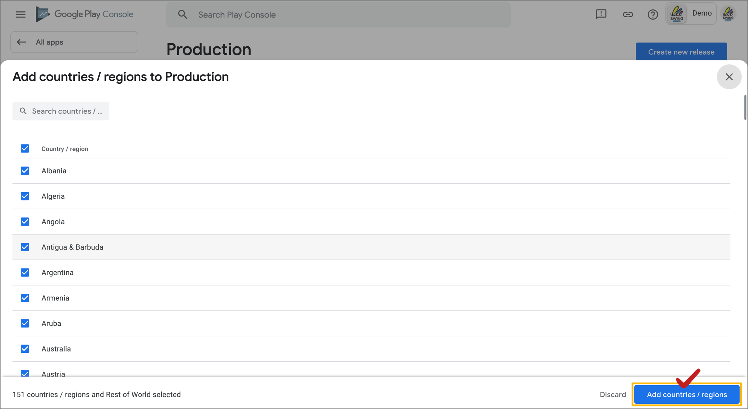
Task: Focus the Search countries / regions field
Action: click(67, 111)
